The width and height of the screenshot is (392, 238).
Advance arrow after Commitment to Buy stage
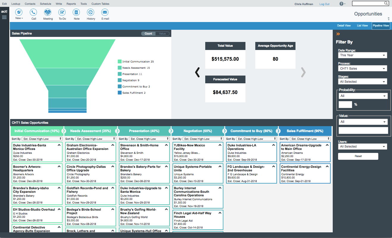click(278, 131)
